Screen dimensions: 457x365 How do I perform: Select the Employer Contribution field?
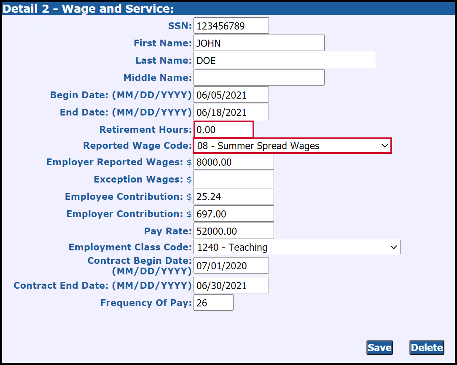point(233,214)
